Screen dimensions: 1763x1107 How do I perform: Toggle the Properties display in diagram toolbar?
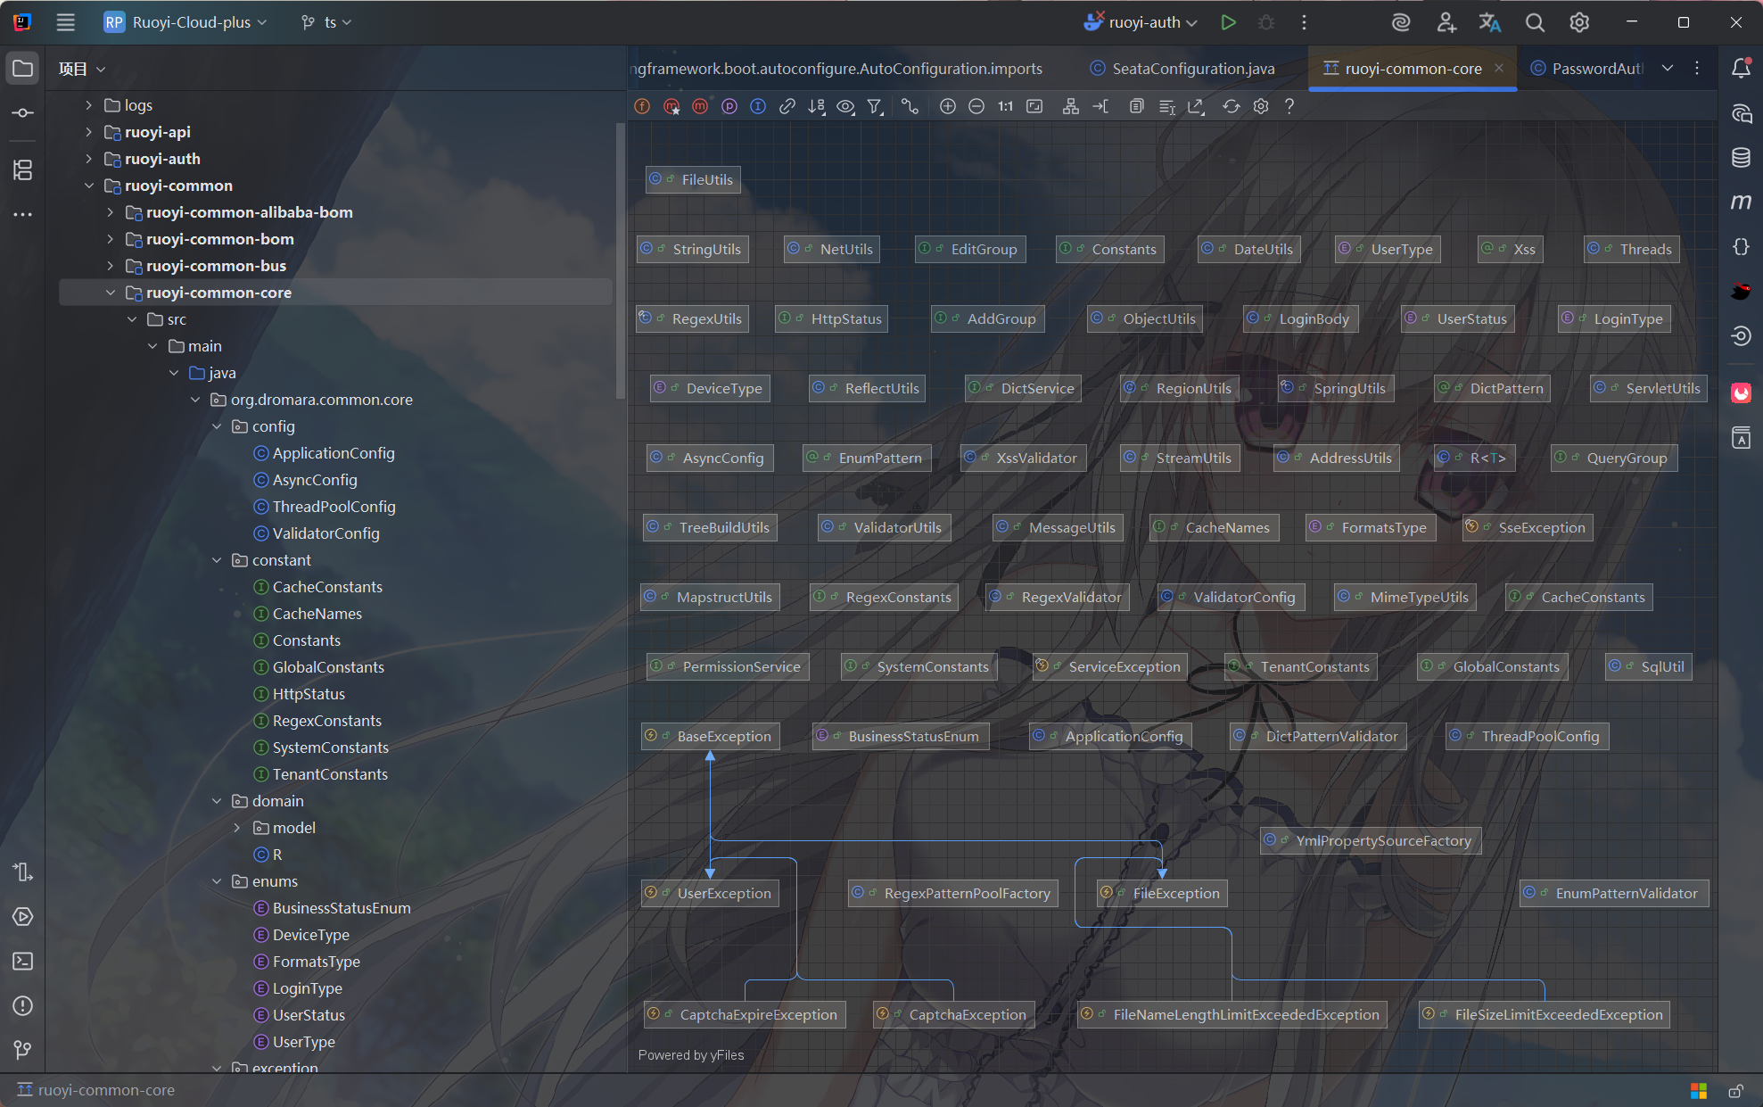[x=729, y=106]
